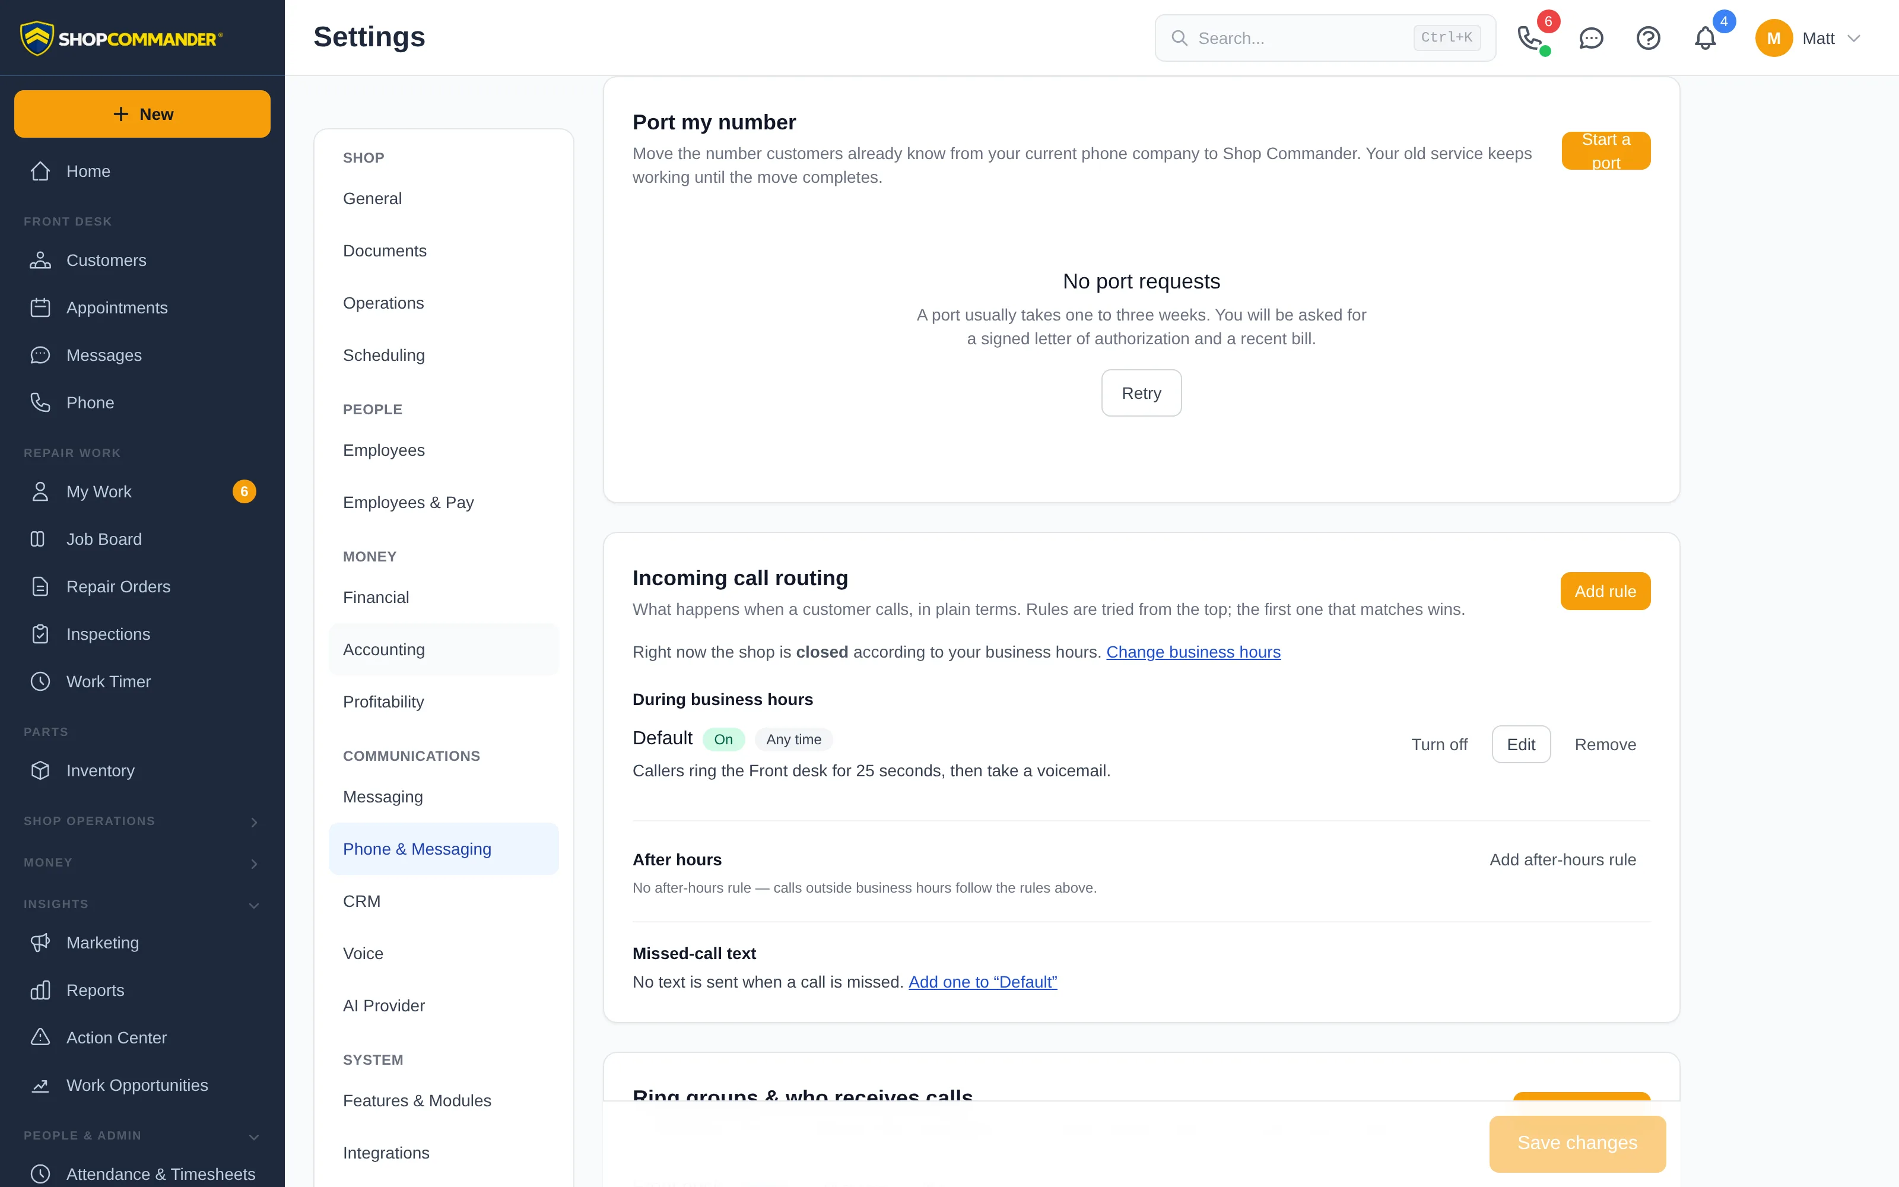Open Features & Modules settings
Viewport: 1899px width, 1187px height.
[x=443, y=1100]
